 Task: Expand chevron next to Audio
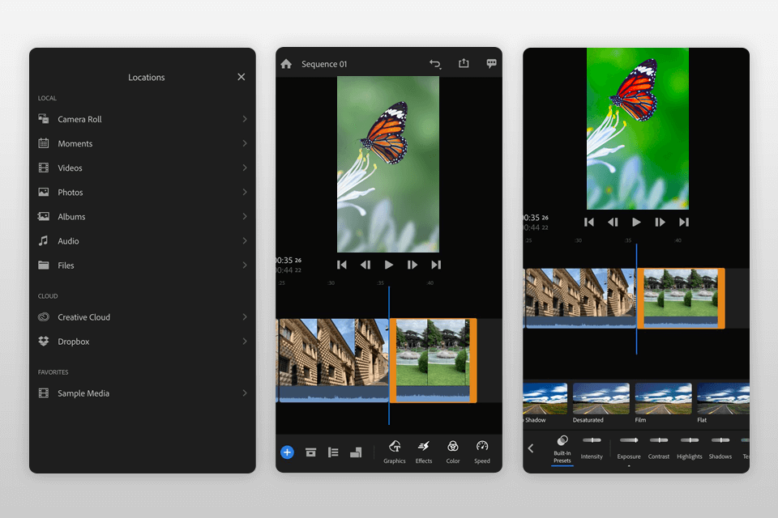tap(245, 240)
